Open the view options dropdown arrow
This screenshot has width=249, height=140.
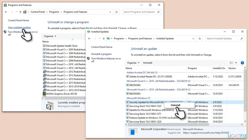236,63
